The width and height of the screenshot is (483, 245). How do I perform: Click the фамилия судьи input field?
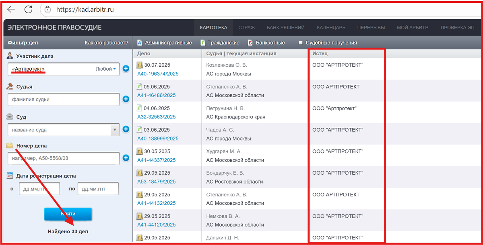pos(64,100)
